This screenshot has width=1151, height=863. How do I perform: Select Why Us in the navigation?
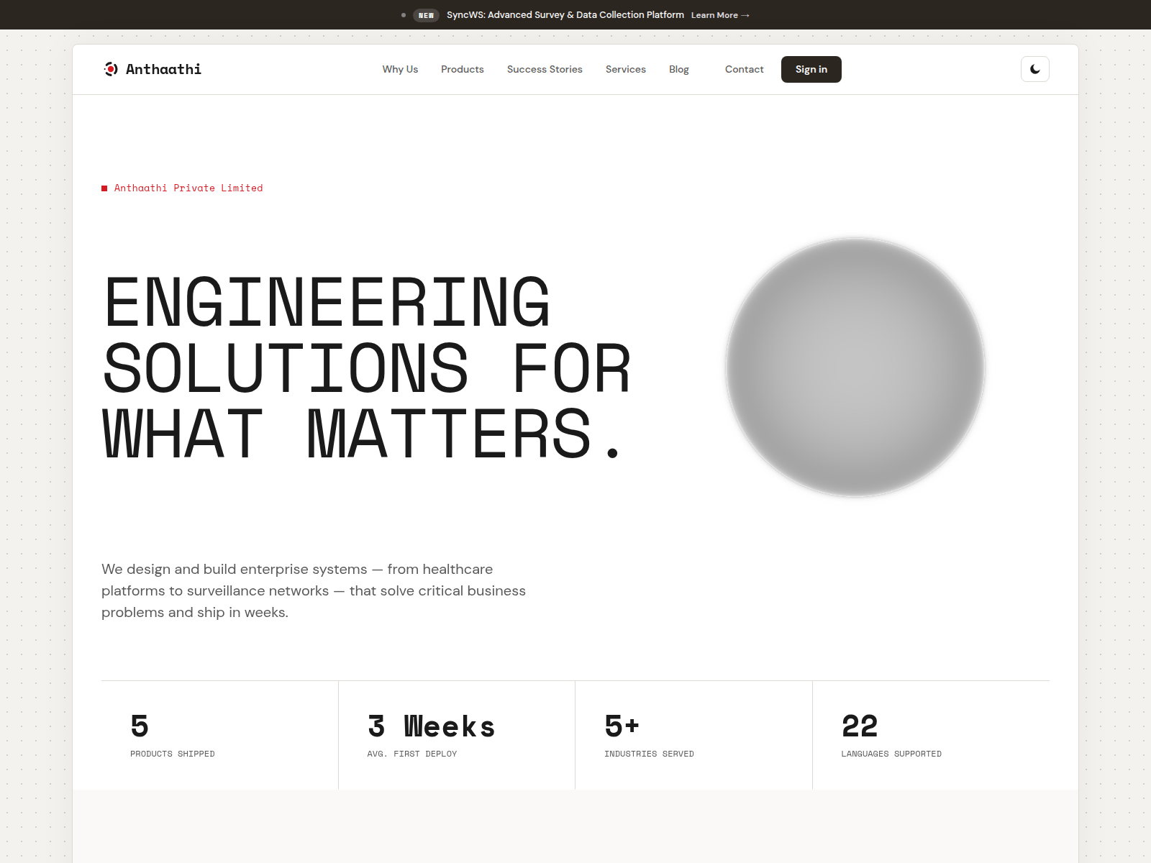(x=399, y=69)
